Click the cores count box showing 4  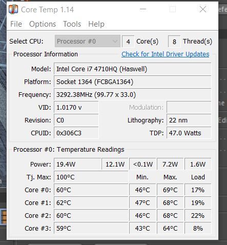click(128, 42)
